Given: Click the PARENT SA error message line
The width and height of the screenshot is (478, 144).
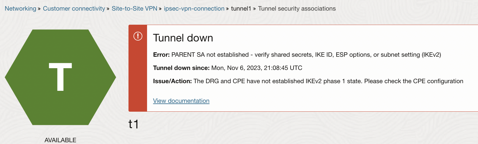Looking at the screenshot, I should 297,55.
